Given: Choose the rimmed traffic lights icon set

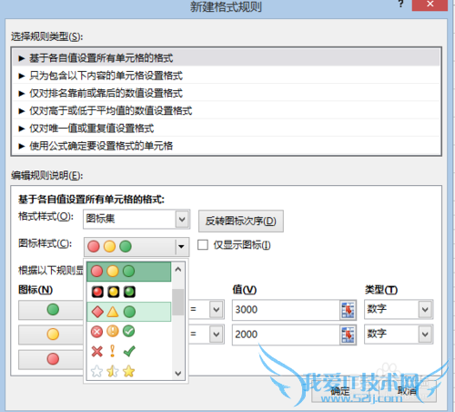Looking at the screenshot, I should 129,292.
